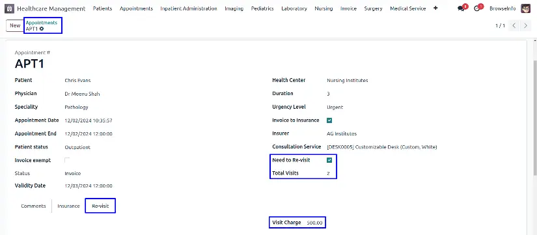This screenshot has height=235, width=537.
Task: Click the Visit Charge field
Action: (x=314, y=223)
